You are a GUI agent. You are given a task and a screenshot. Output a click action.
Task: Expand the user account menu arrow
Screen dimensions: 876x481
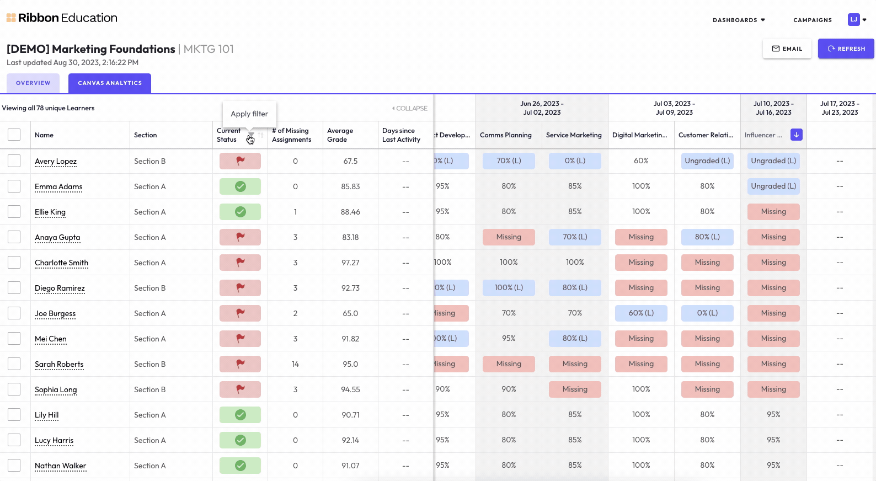tap(864, 20)
